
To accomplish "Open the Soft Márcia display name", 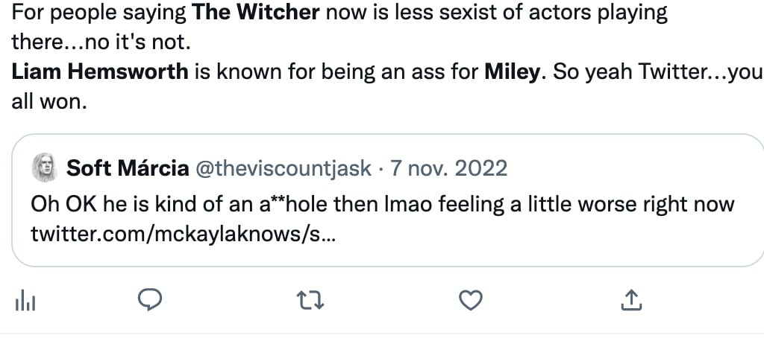I will pos(128,168).
